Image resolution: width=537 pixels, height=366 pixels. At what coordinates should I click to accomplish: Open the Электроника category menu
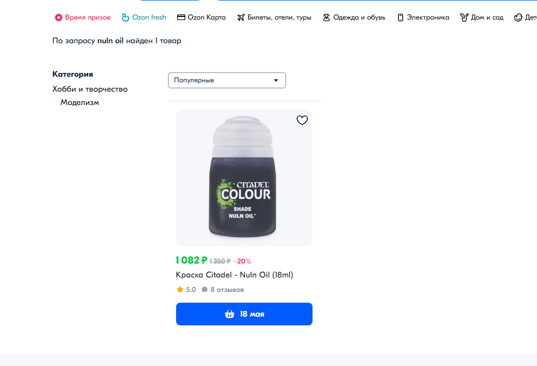pyautogui.click(x=423, y=18)
